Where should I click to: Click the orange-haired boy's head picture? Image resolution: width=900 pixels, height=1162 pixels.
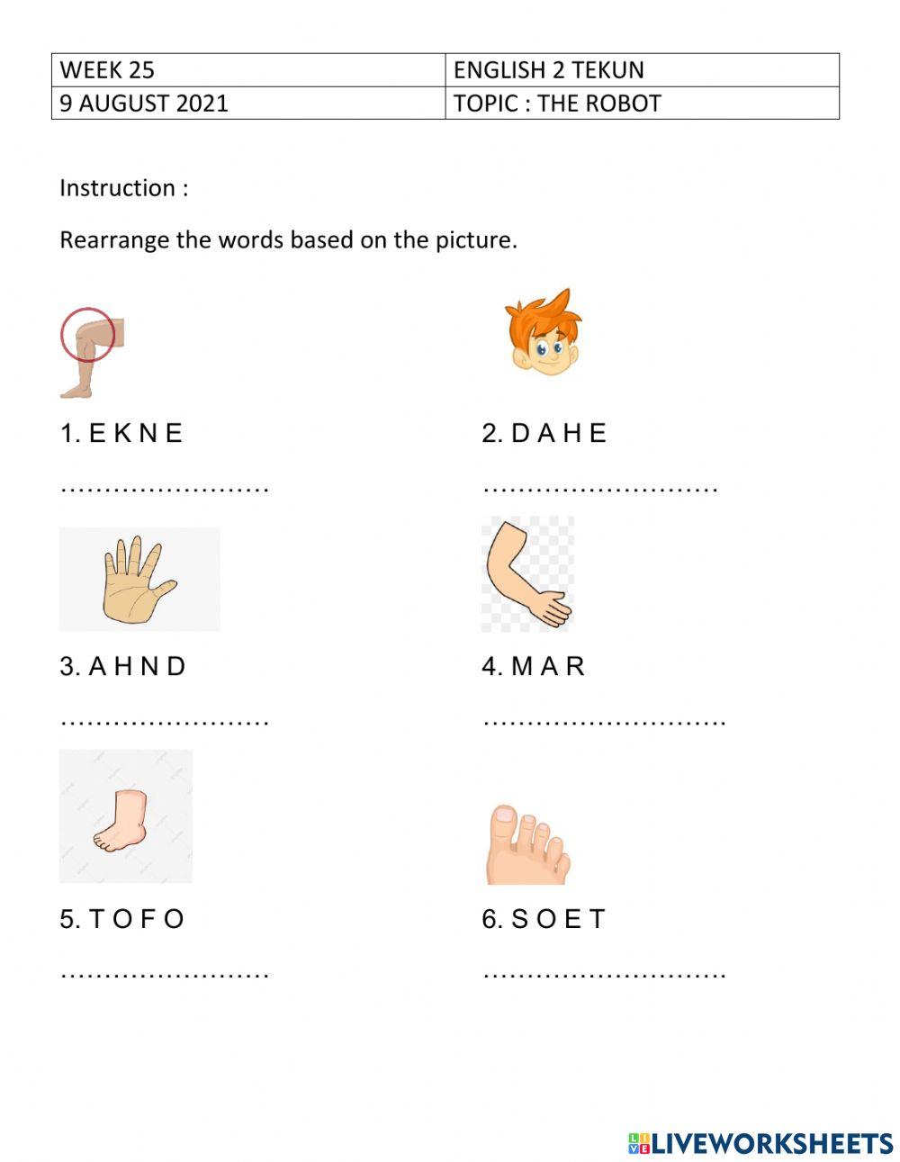[x=543, y=333]
